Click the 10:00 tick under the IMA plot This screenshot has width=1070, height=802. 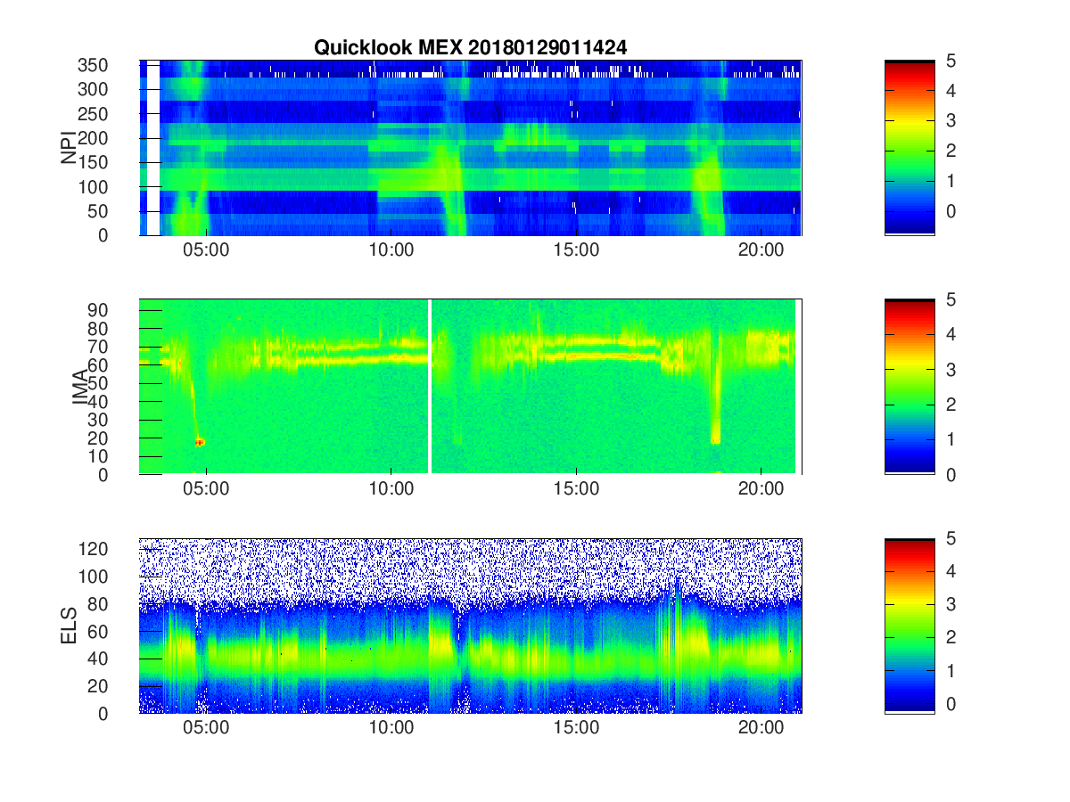pos(391,490)
